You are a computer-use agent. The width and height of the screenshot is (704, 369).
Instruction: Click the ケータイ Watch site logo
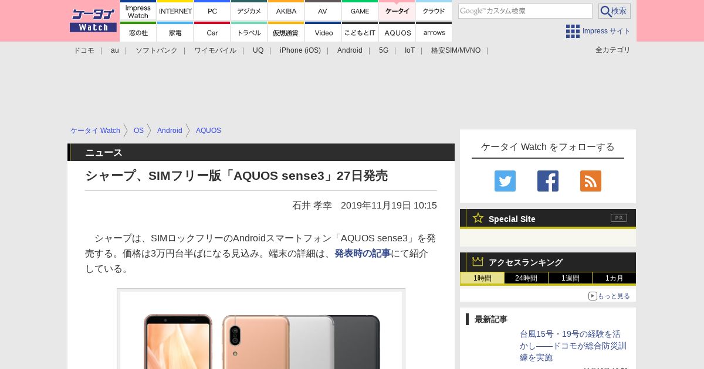point(93,20)
